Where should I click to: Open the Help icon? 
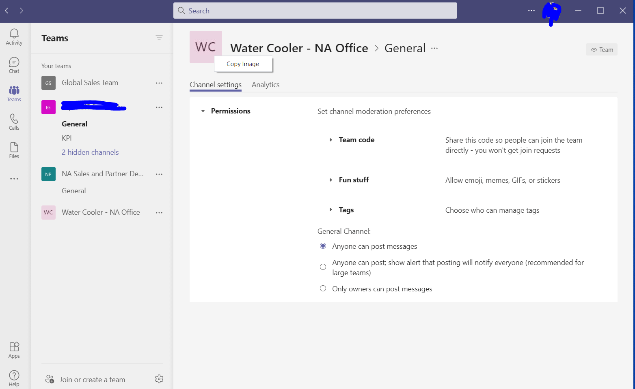[14, 378]
